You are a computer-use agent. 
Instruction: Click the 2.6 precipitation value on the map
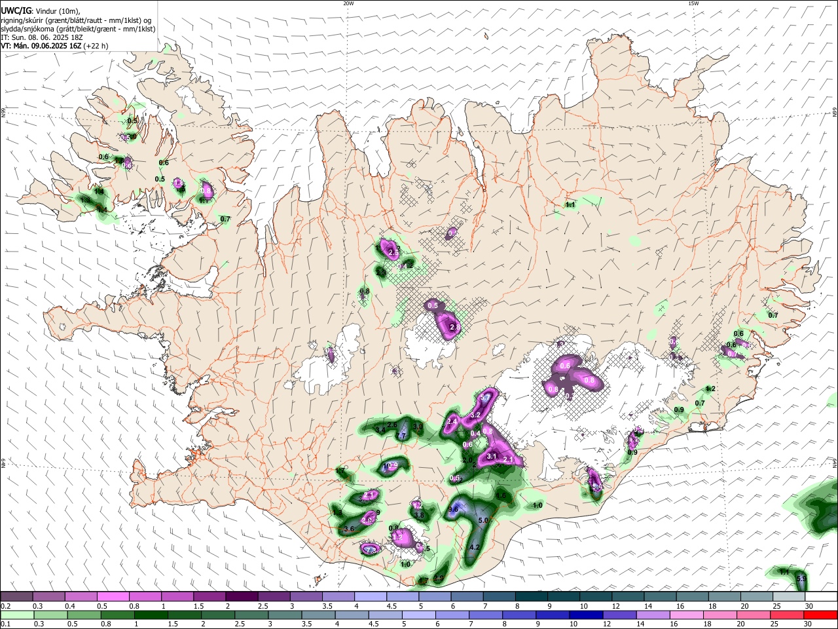click(x=392, y=425)
